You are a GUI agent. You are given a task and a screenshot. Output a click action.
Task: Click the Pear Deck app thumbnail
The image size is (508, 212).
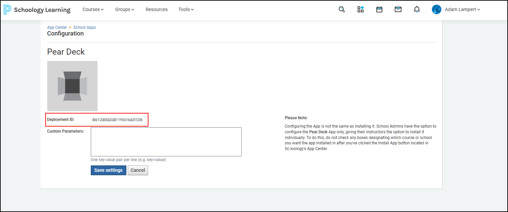point(72,86)
